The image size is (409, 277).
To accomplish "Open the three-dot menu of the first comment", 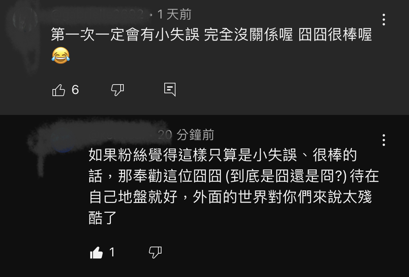I will click(x=384, y=20).
